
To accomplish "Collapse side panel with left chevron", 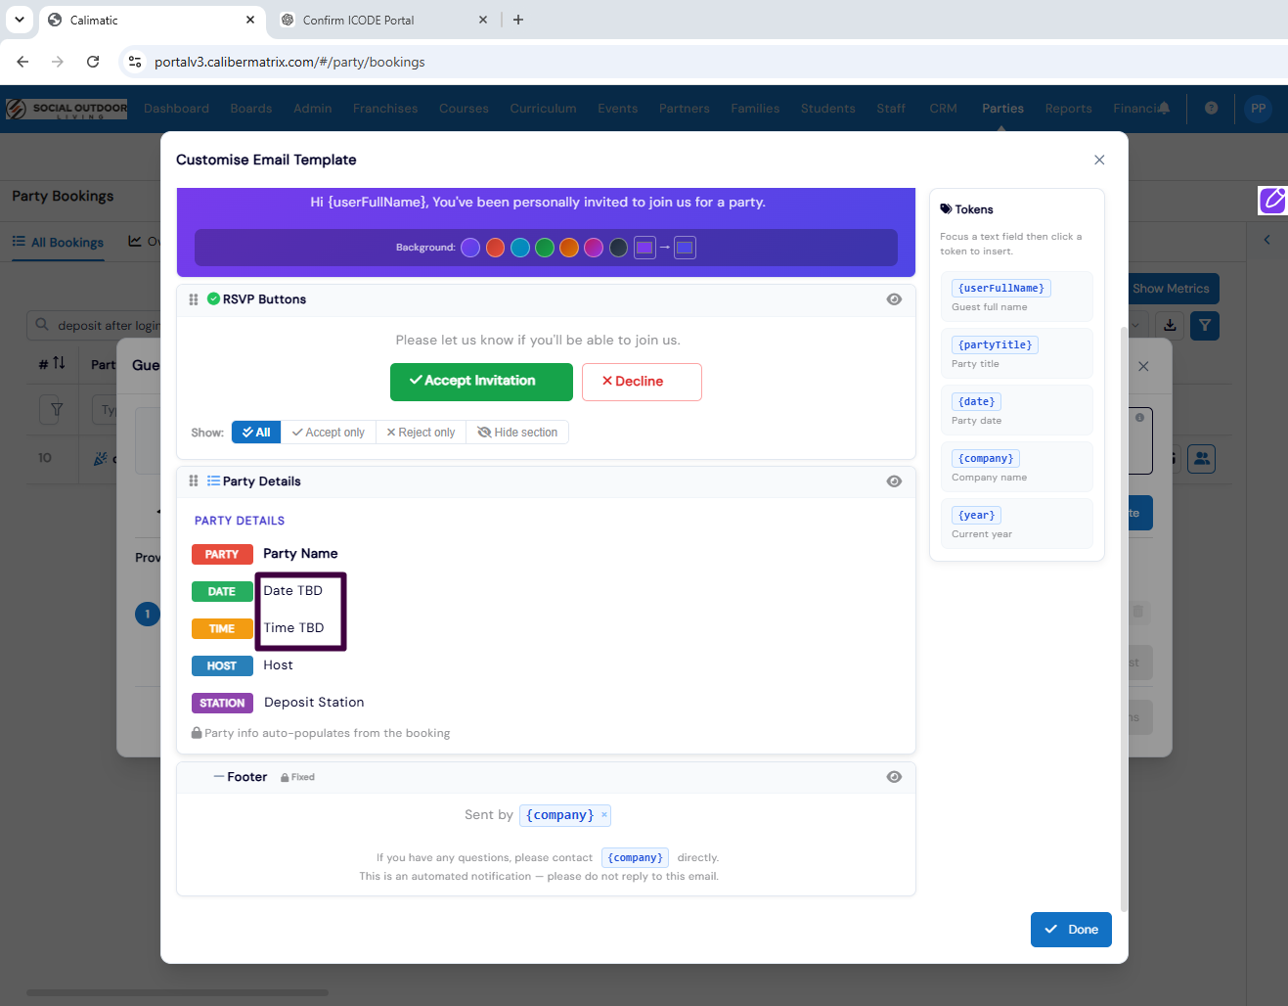I will (x=1267, y=240).
